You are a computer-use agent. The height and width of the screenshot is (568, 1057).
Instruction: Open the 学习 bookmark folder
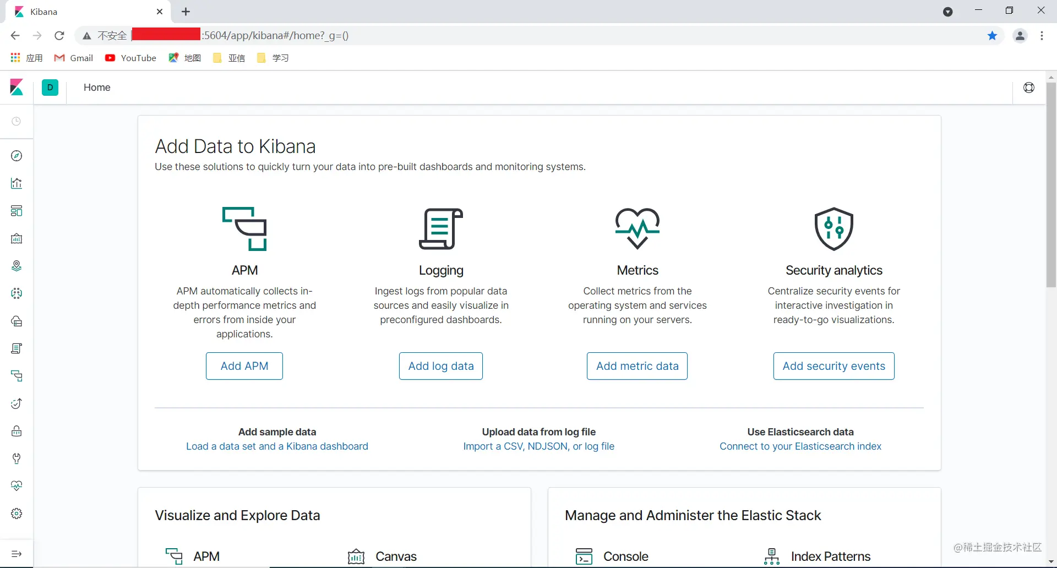pyautogui.click(x=273, y=58)
